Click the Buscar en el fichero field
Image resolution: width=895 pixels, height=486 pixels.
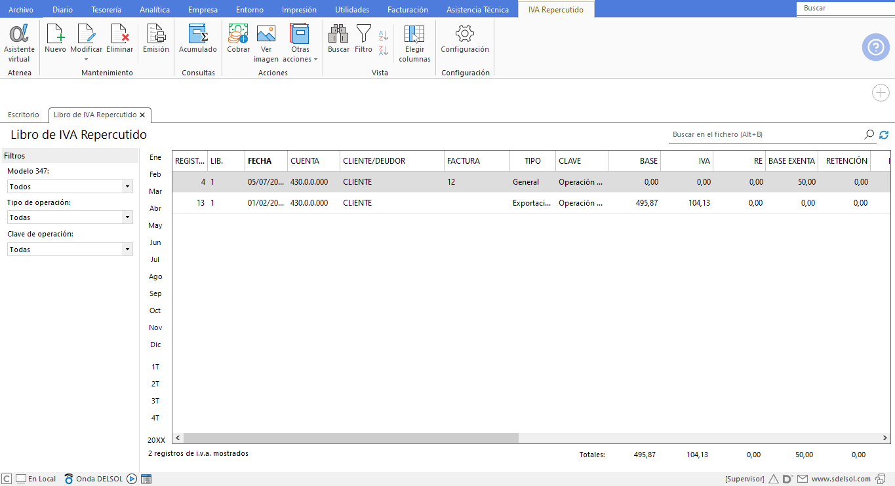pyautogui.click(x=765, y=134)
